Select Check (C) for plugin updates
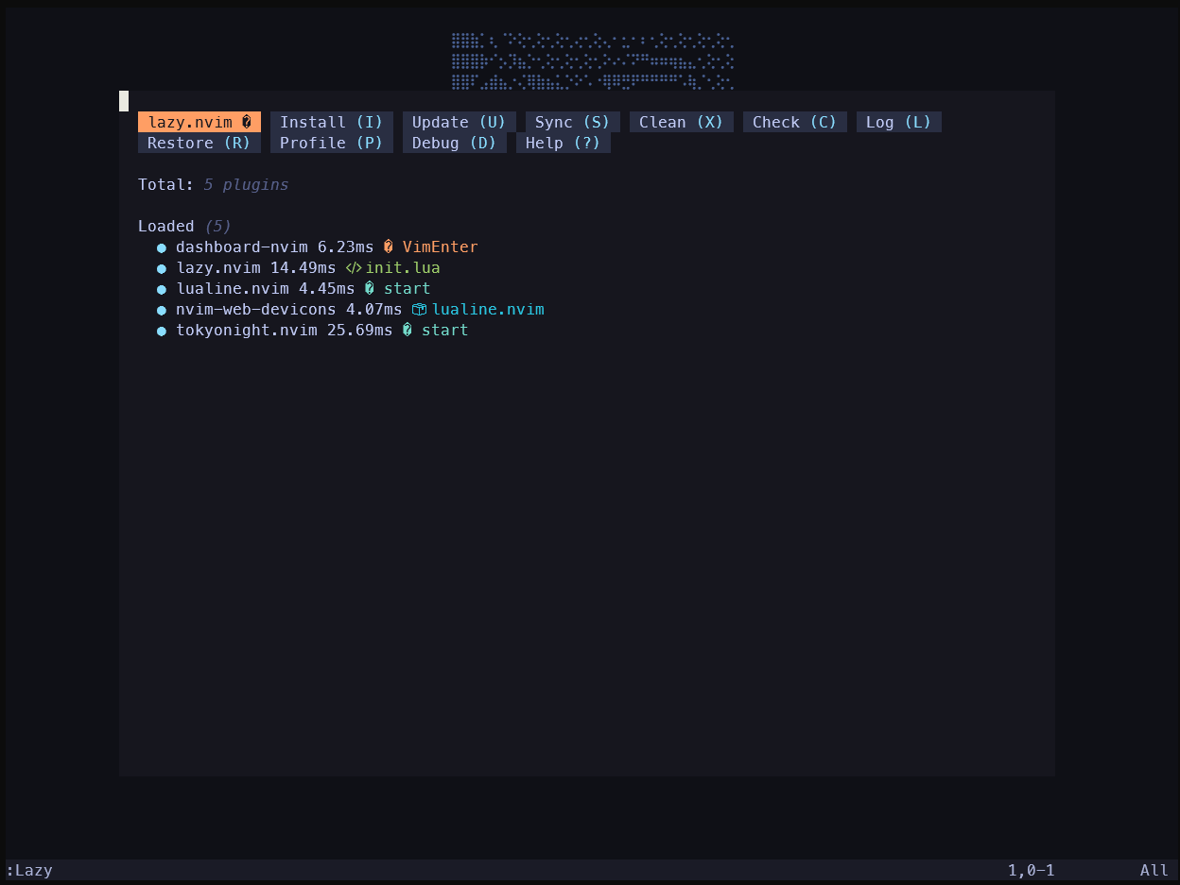 coord(794,122)
